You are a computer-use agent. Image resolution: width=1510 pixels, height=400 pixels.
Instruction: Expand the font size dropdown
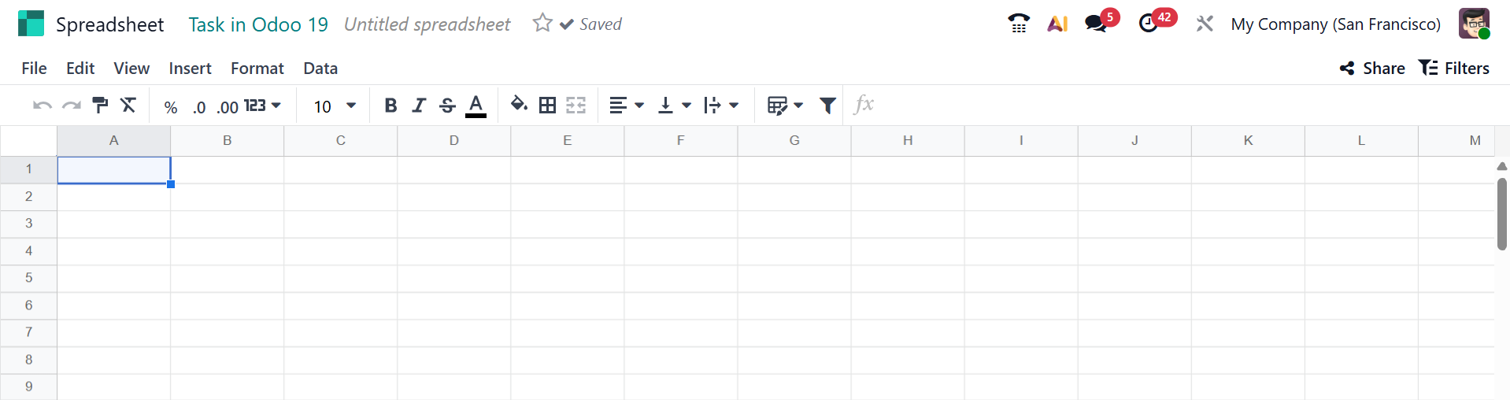pos(350,106)
